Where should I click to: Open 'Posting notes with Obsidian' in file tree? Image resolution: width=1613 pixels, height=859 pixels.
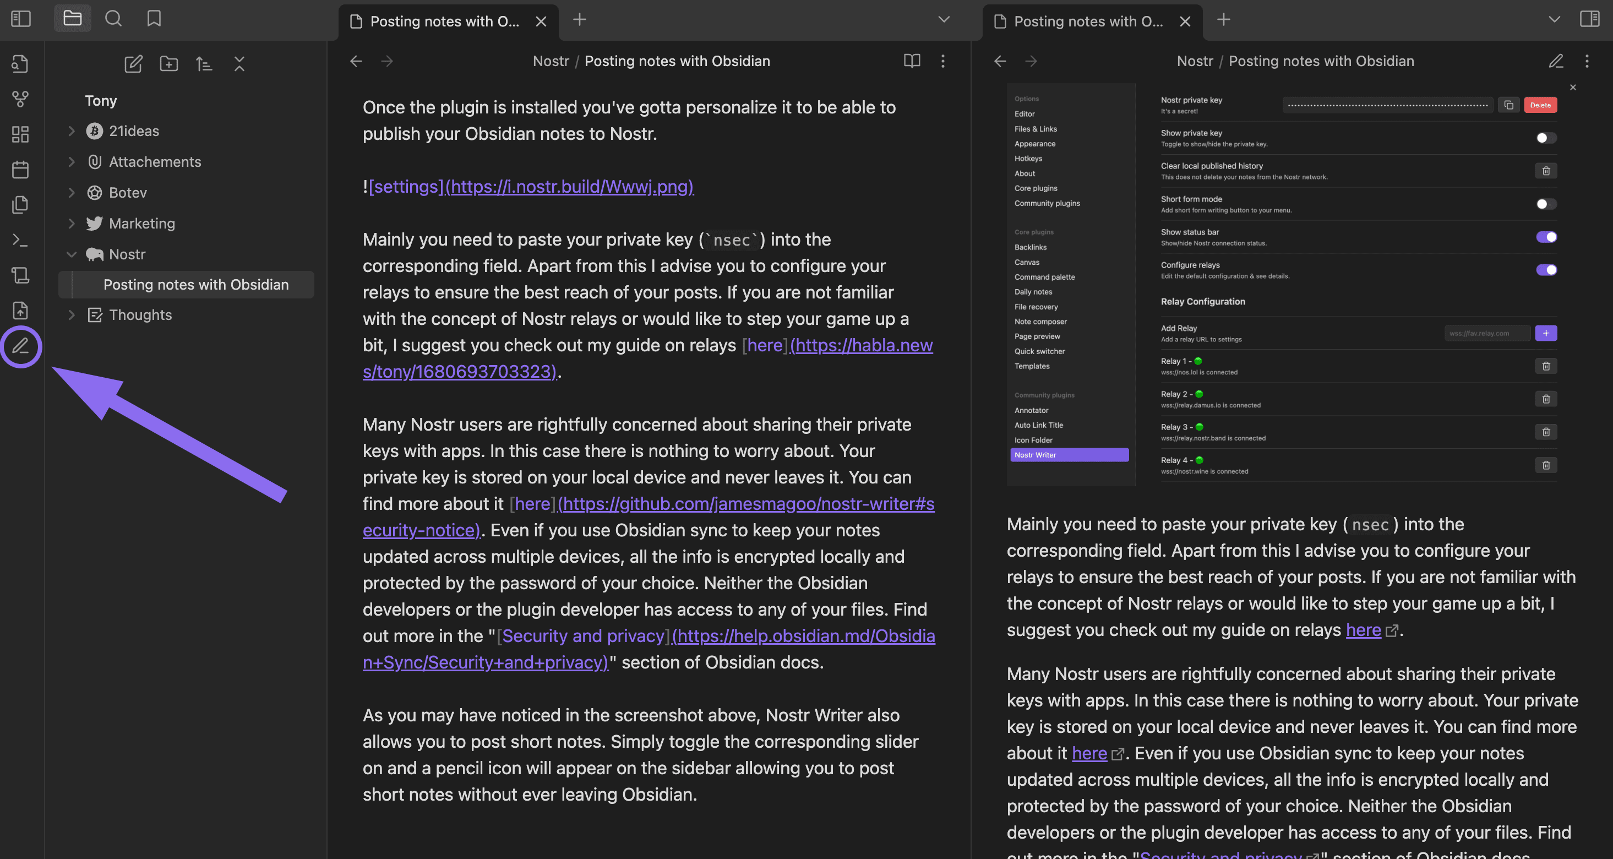coord(186,285)
